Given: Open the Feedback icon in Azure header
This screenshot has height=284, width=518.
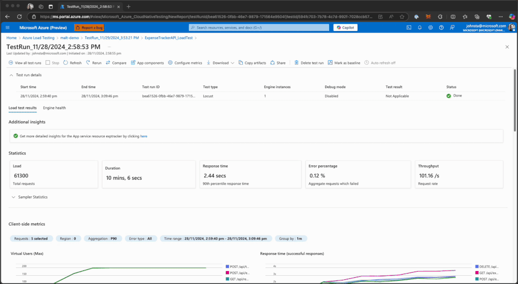Looking at the screenshot, I should (x=452, y=28).
